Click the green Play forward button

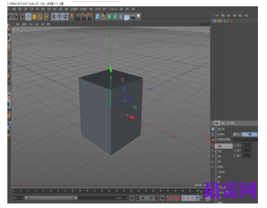[147, 198]
